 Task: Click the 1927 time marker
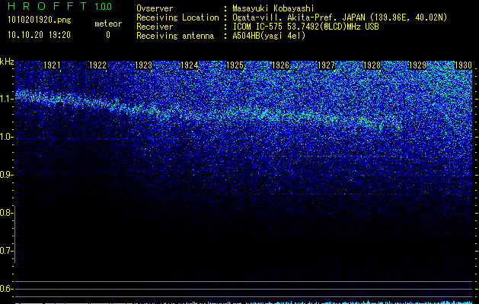coord(326,65)
